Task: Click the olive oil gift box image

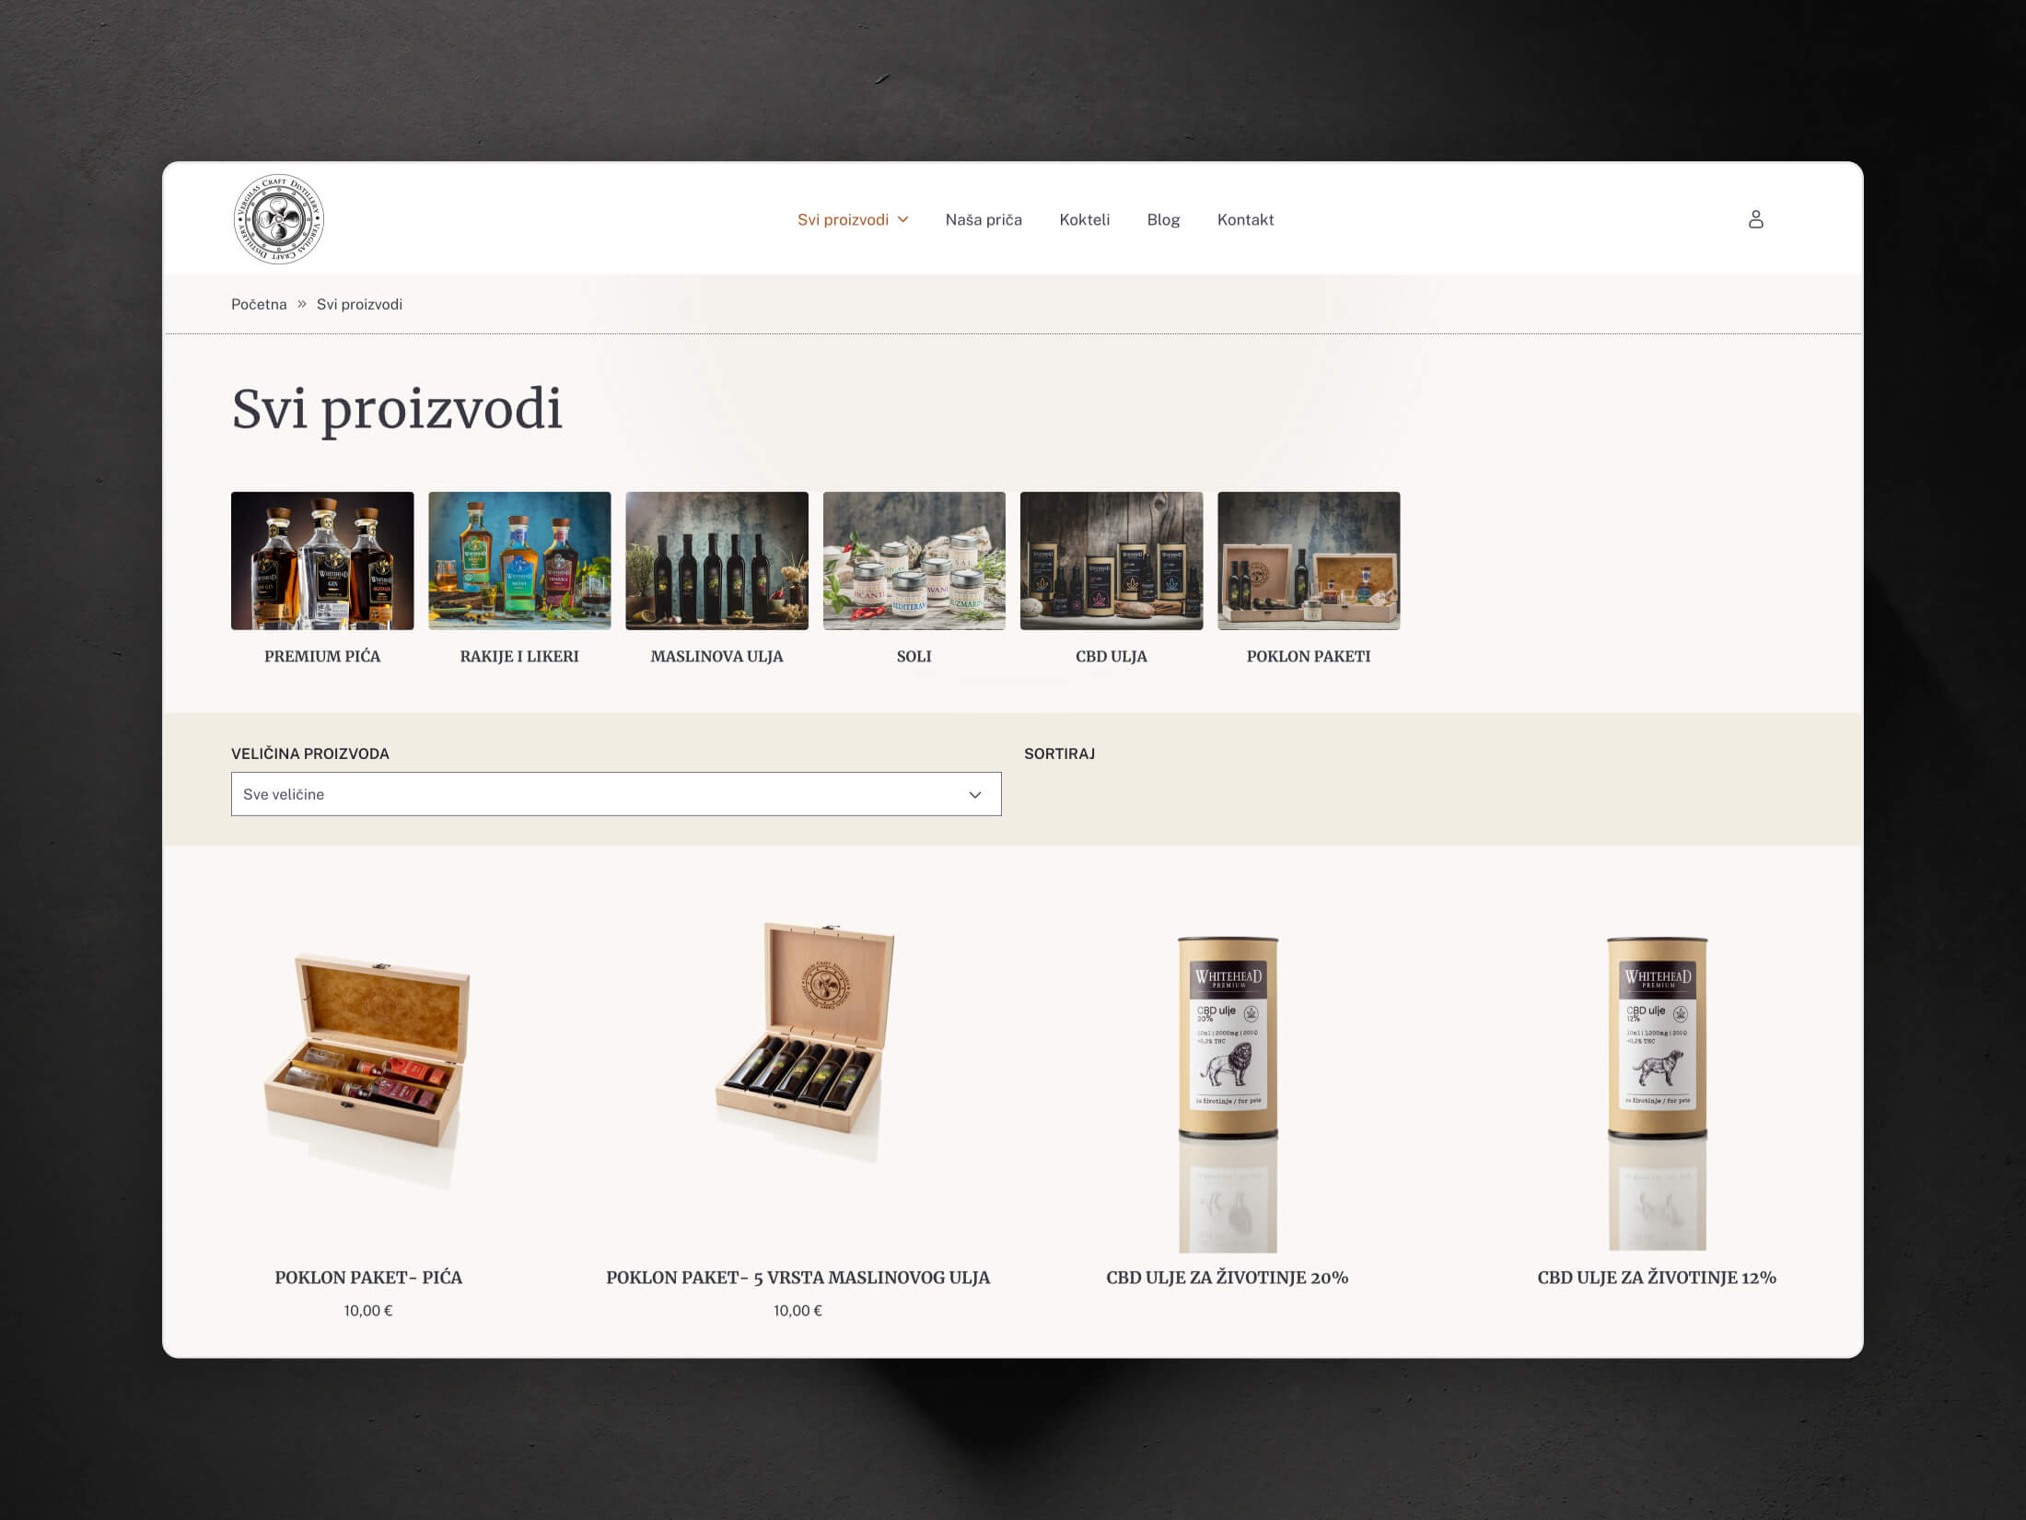Action: [x=798, y=1041]
